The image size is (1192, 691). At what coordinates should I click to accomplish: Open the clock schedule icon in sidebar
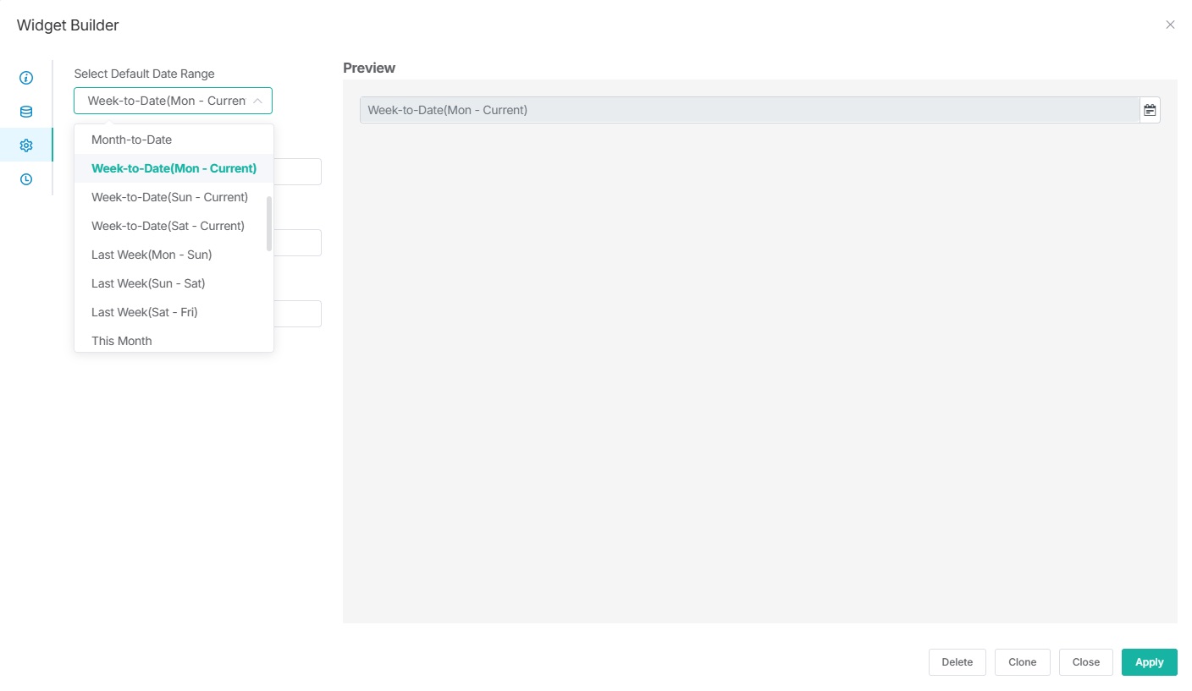point(26,179)
